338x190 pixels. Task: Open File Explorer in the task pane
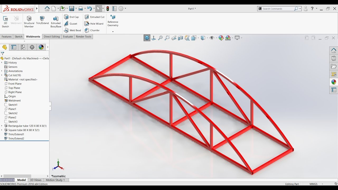tap(334, 66)
